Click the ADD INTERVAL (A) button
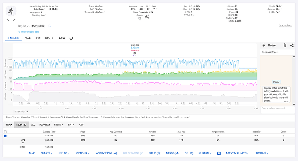The width and height of the screenshot is (298, 161). (106, 153)
